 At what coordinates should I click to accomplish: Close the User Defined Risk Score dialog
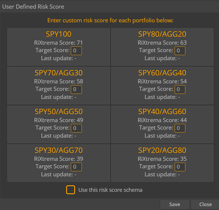(x=205, y=204)
